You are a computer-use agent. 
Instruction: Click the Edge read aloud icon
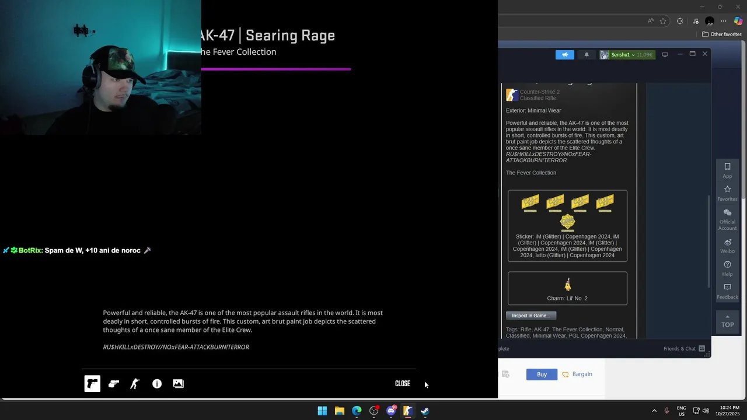tap(650, 21)
